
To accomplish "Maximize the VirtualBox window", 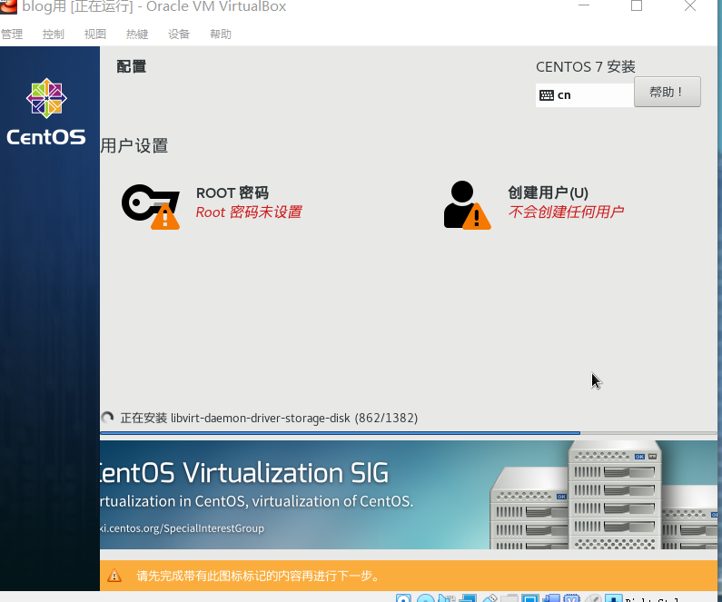I will click(x=637, y=5).
